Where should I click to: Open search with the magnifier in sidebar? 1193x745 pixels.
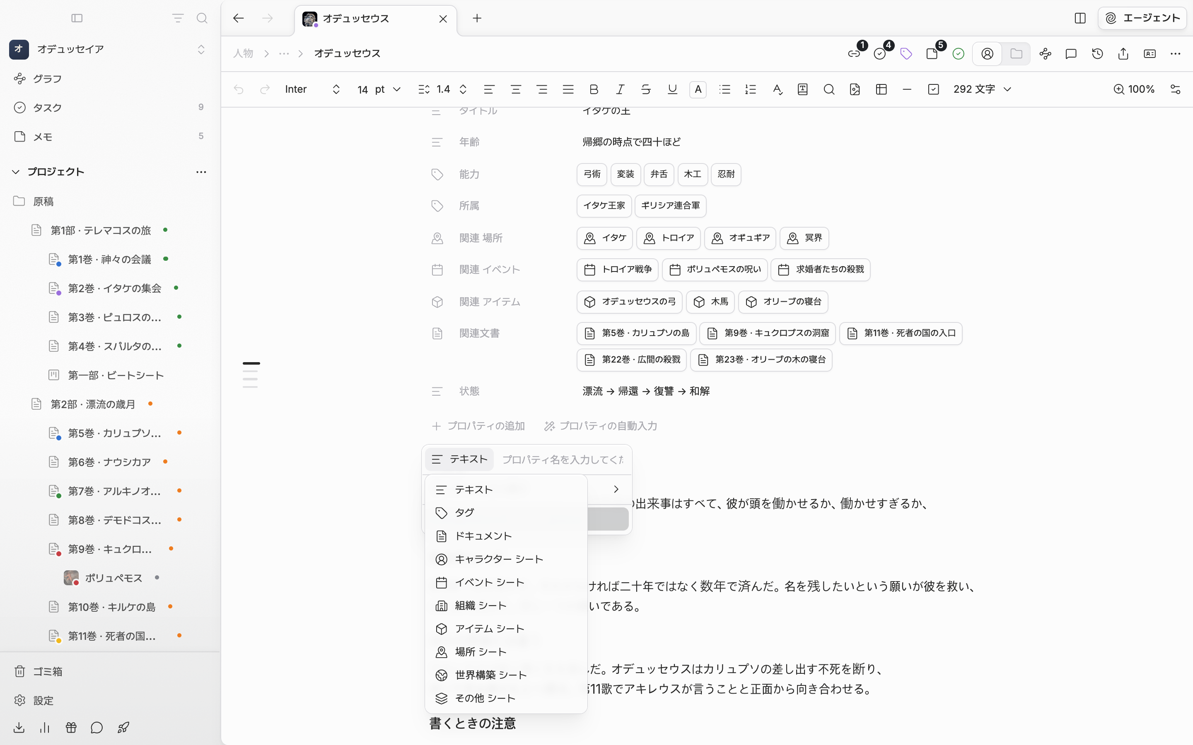pyautogui.click(x=202, y=18)
